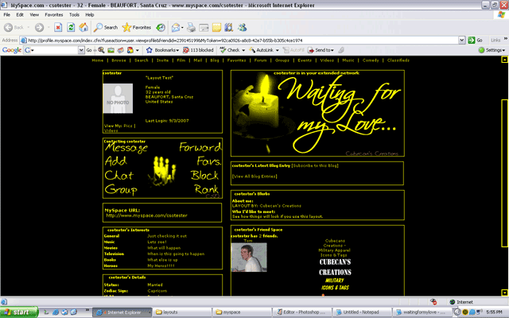Click the page vertical scrollbar thumb

click(504, 173)
